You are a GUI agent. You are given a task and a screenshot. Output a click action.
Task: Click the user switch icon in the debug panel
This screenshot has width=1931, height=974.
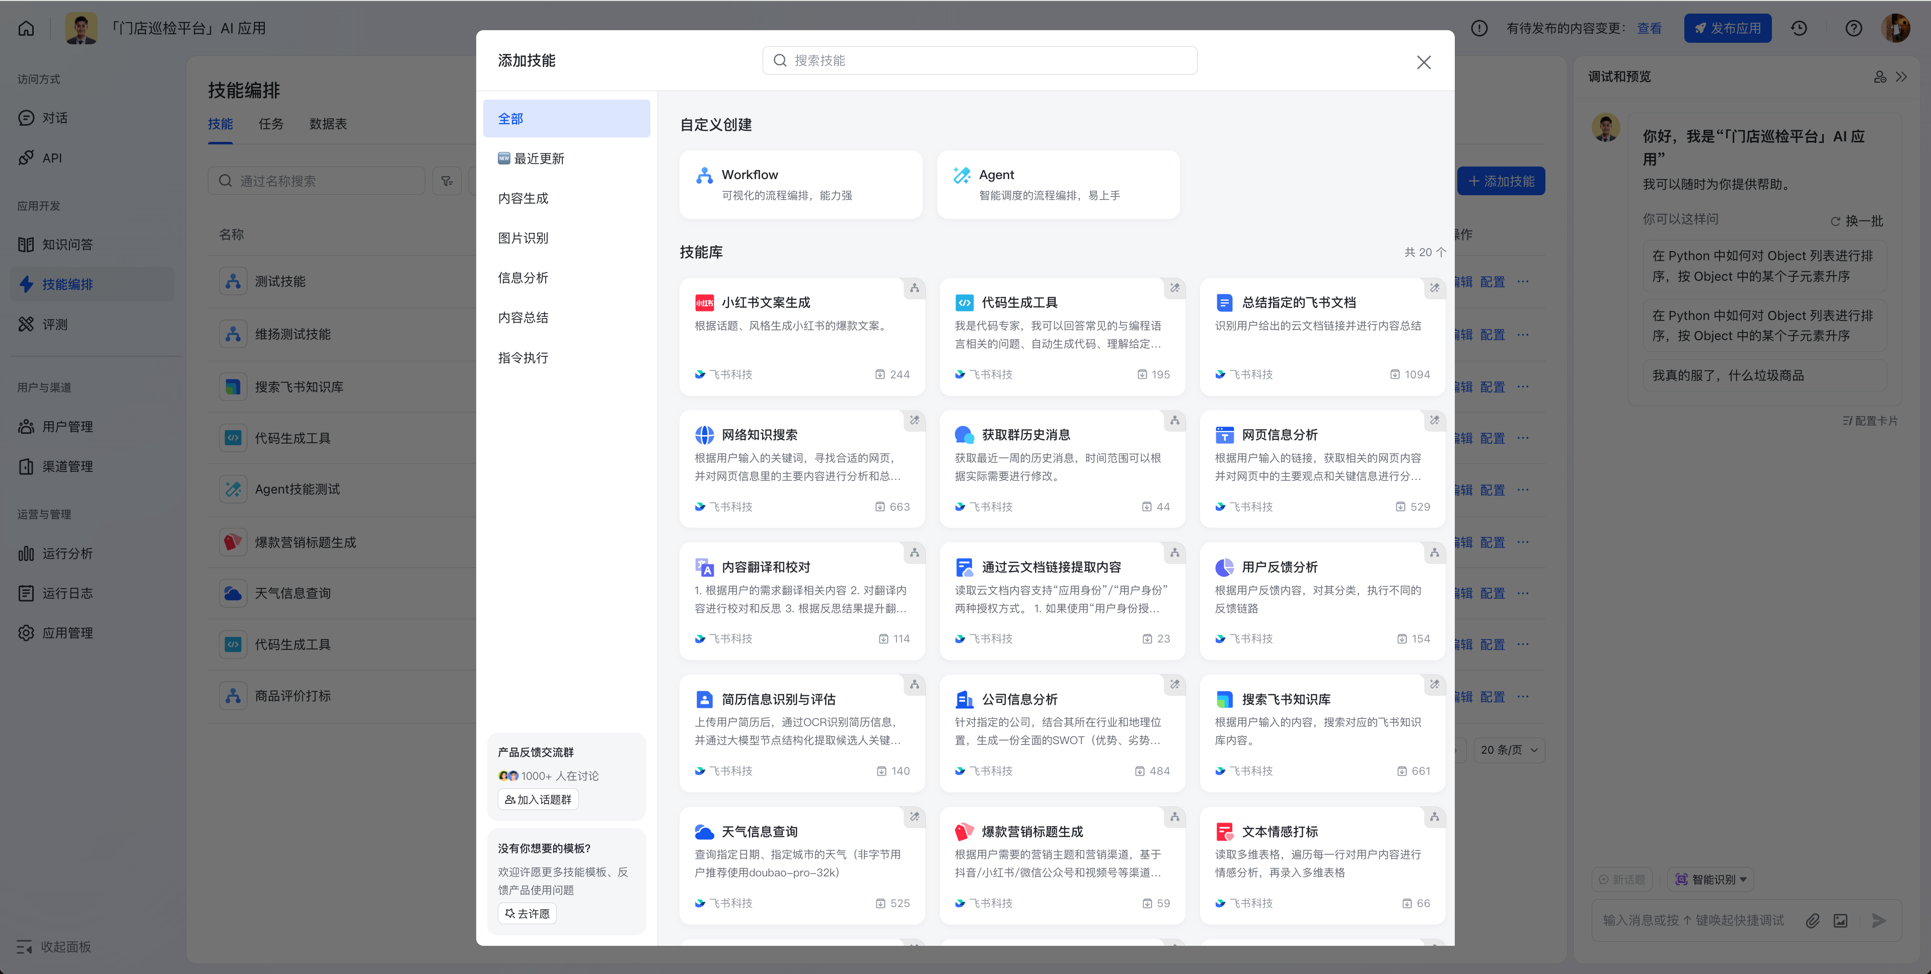coord(1880,76)
